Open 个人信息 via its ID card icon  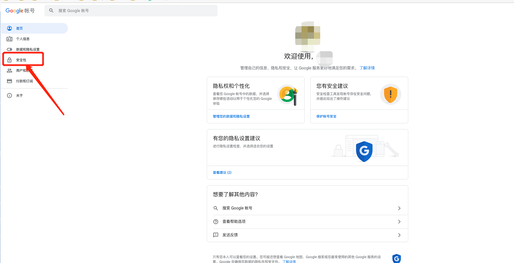pyautogui.click(x=10, y=39)
